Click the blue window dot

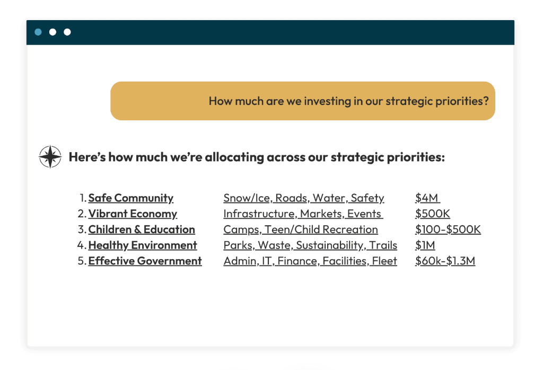[38, 32]
